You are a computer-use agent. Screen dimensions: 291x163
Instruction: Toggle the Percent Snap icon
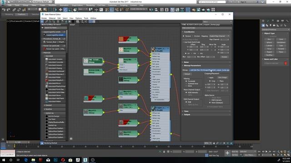tap(116, 10)
